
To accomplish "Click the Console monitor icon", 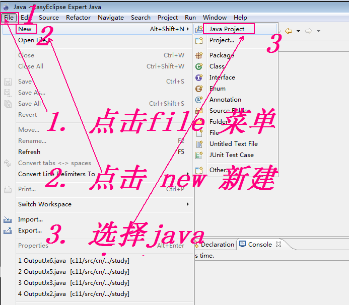I will [242, 244].
